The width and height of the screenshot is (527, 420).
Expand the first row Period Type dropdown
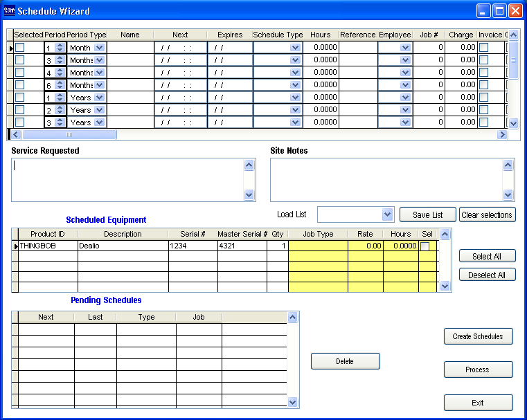coord(99,48)
